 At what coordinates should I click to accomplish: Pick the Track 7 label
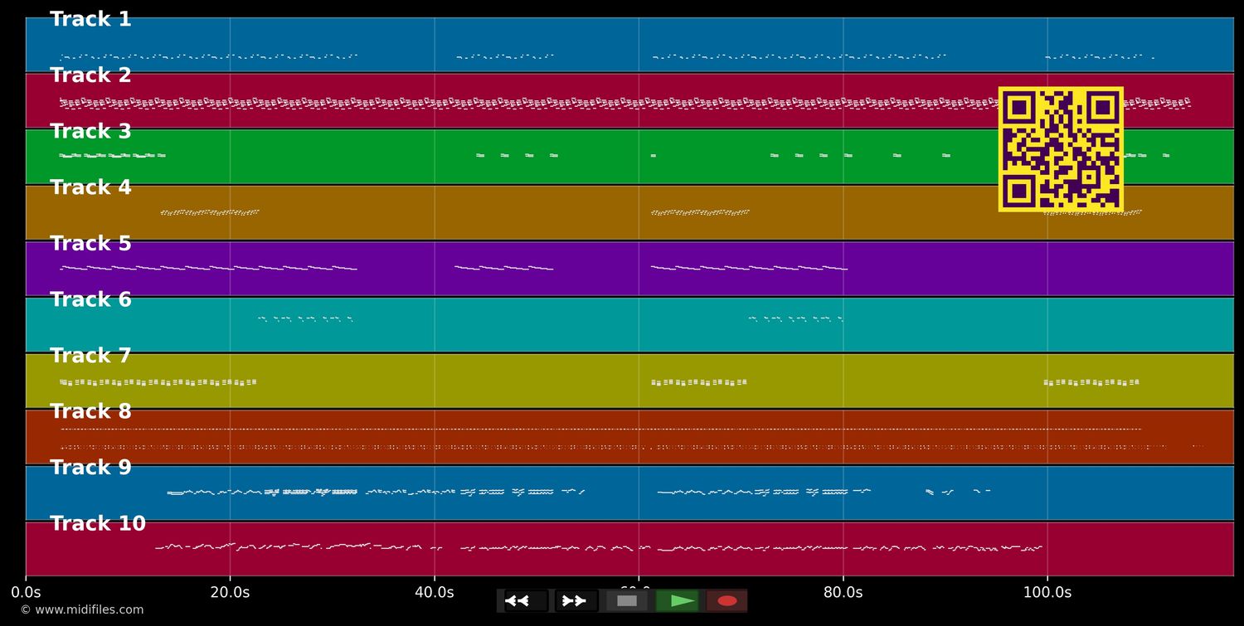90,356
